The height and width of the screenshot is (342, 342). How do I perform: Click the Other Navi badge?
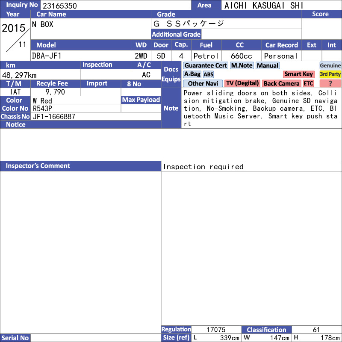(203, 83)
